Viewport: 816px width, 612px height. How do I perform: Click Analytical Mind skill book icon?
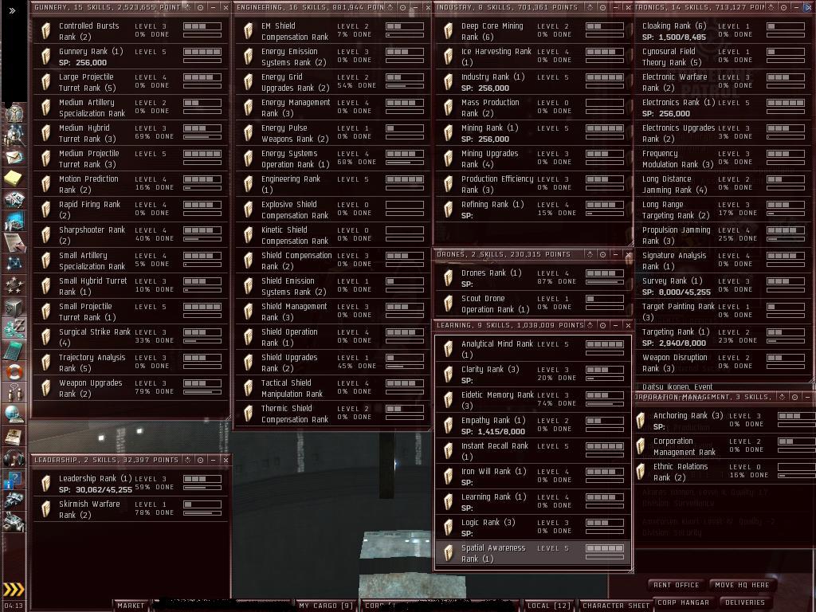pos(448,349)
